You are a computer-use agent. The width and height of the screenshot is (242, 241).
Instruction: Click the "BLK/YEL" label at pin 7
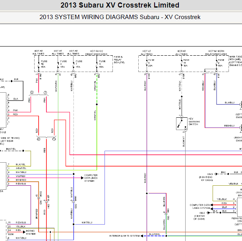coord(21,164)
